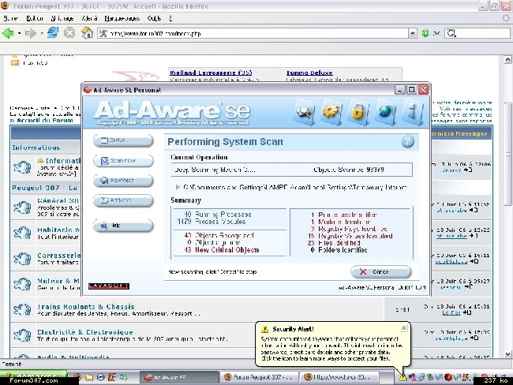Open the 'Tuning Deluxe' ad link
Screen dimensions: 513x385
coord(309,73)
